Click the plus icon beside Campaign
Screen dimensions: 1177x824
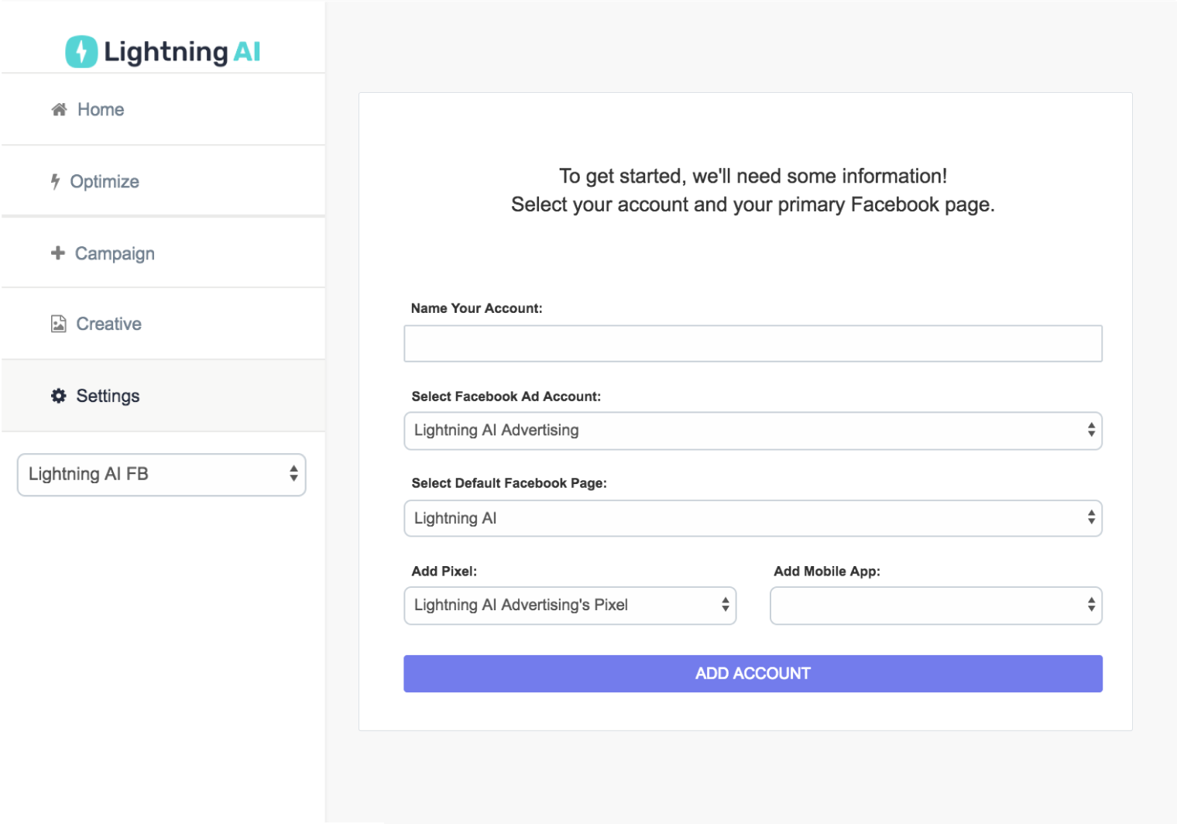[x=58, y=252]
